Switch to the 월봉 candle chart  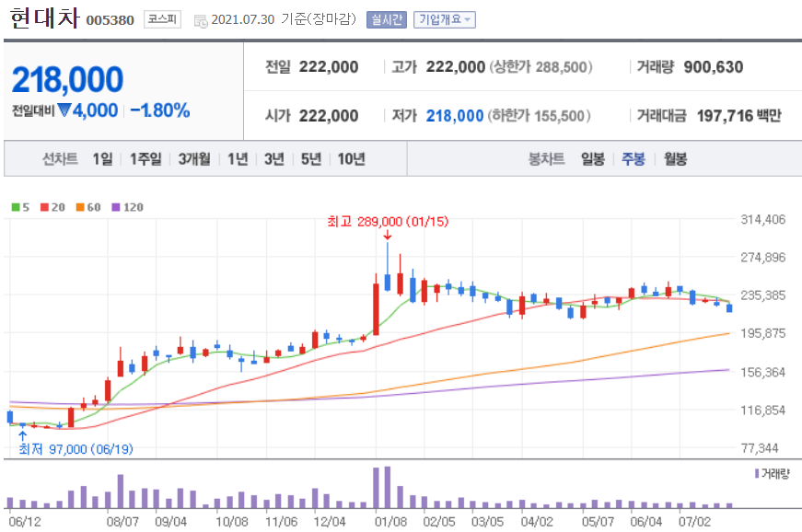(x=675, y=159)
